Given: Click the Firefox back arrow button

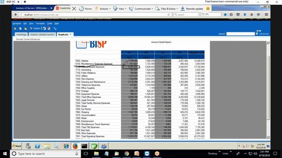Looking at the screenshot, I should [16, 14].
